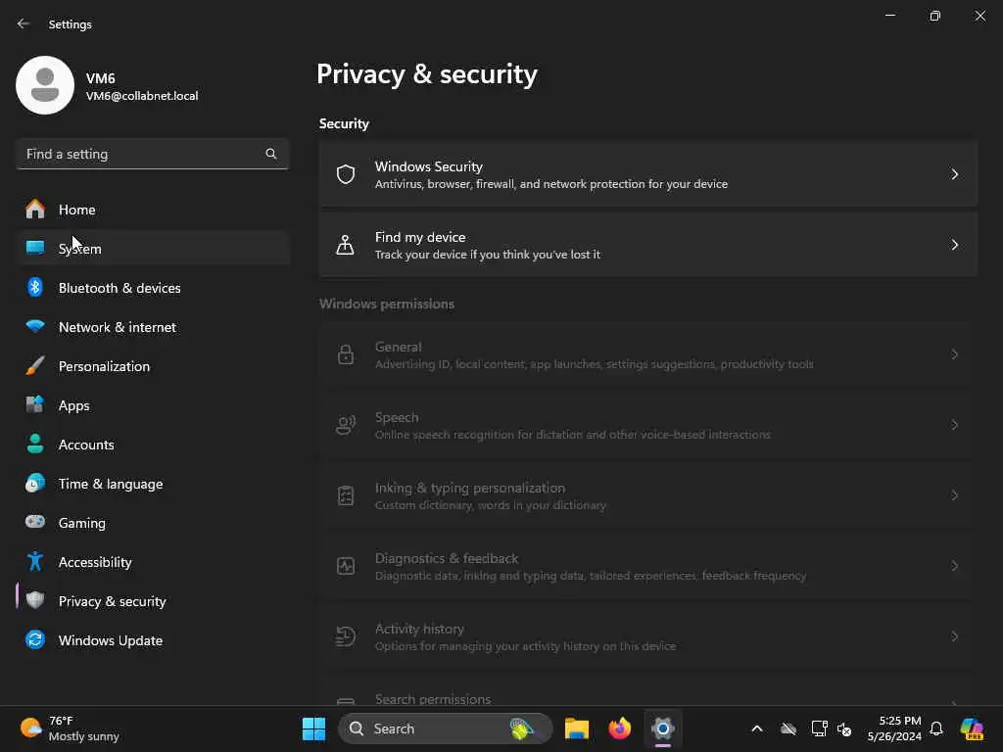Image resolution: width=1003 pixels, height=752 pixels.
Task: Open the Find my device entry
Action: (x=648, y=244)
